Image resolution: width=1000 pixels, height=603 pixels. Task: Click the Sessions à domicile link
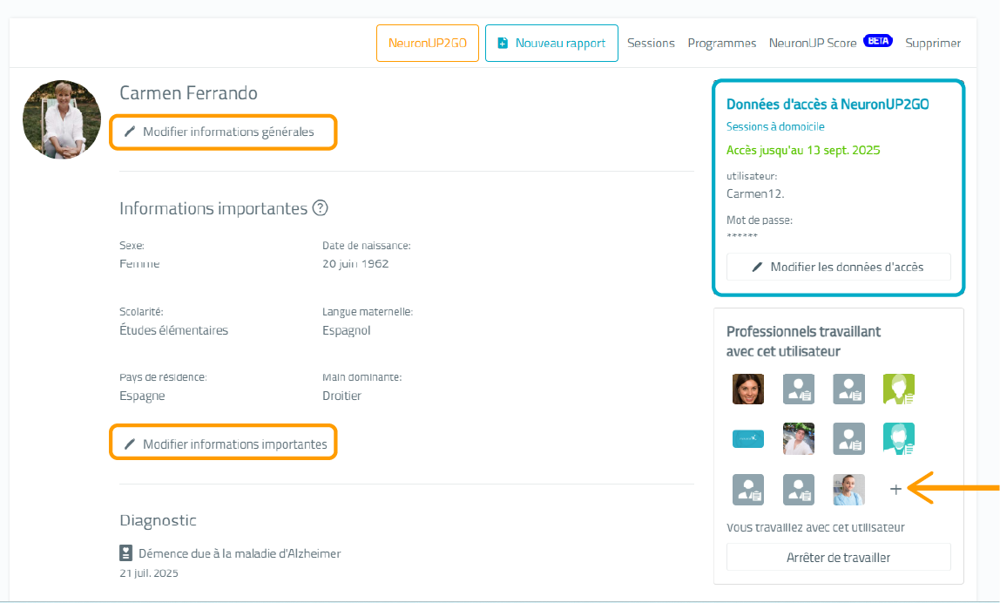[775, 126]
